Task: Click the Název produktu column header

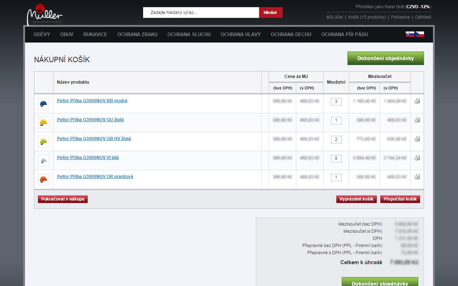Action: (73, 82)
